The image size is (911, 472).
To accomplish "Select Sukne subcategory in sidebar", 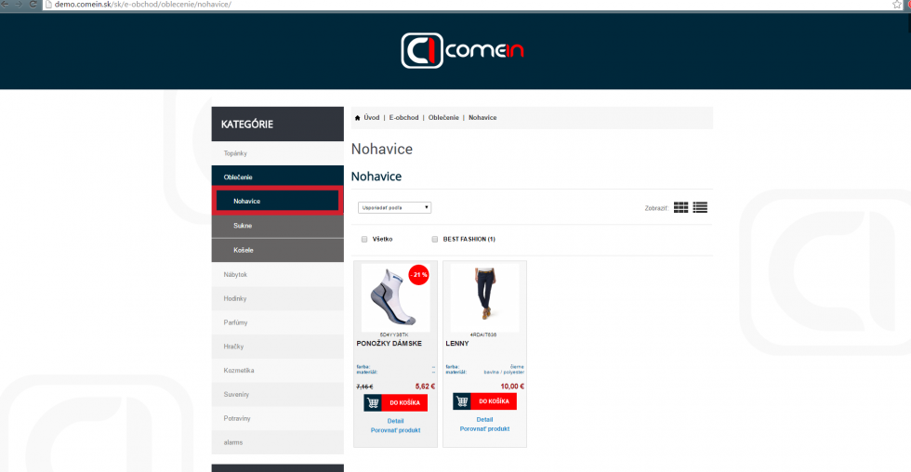I will [278, 226].
